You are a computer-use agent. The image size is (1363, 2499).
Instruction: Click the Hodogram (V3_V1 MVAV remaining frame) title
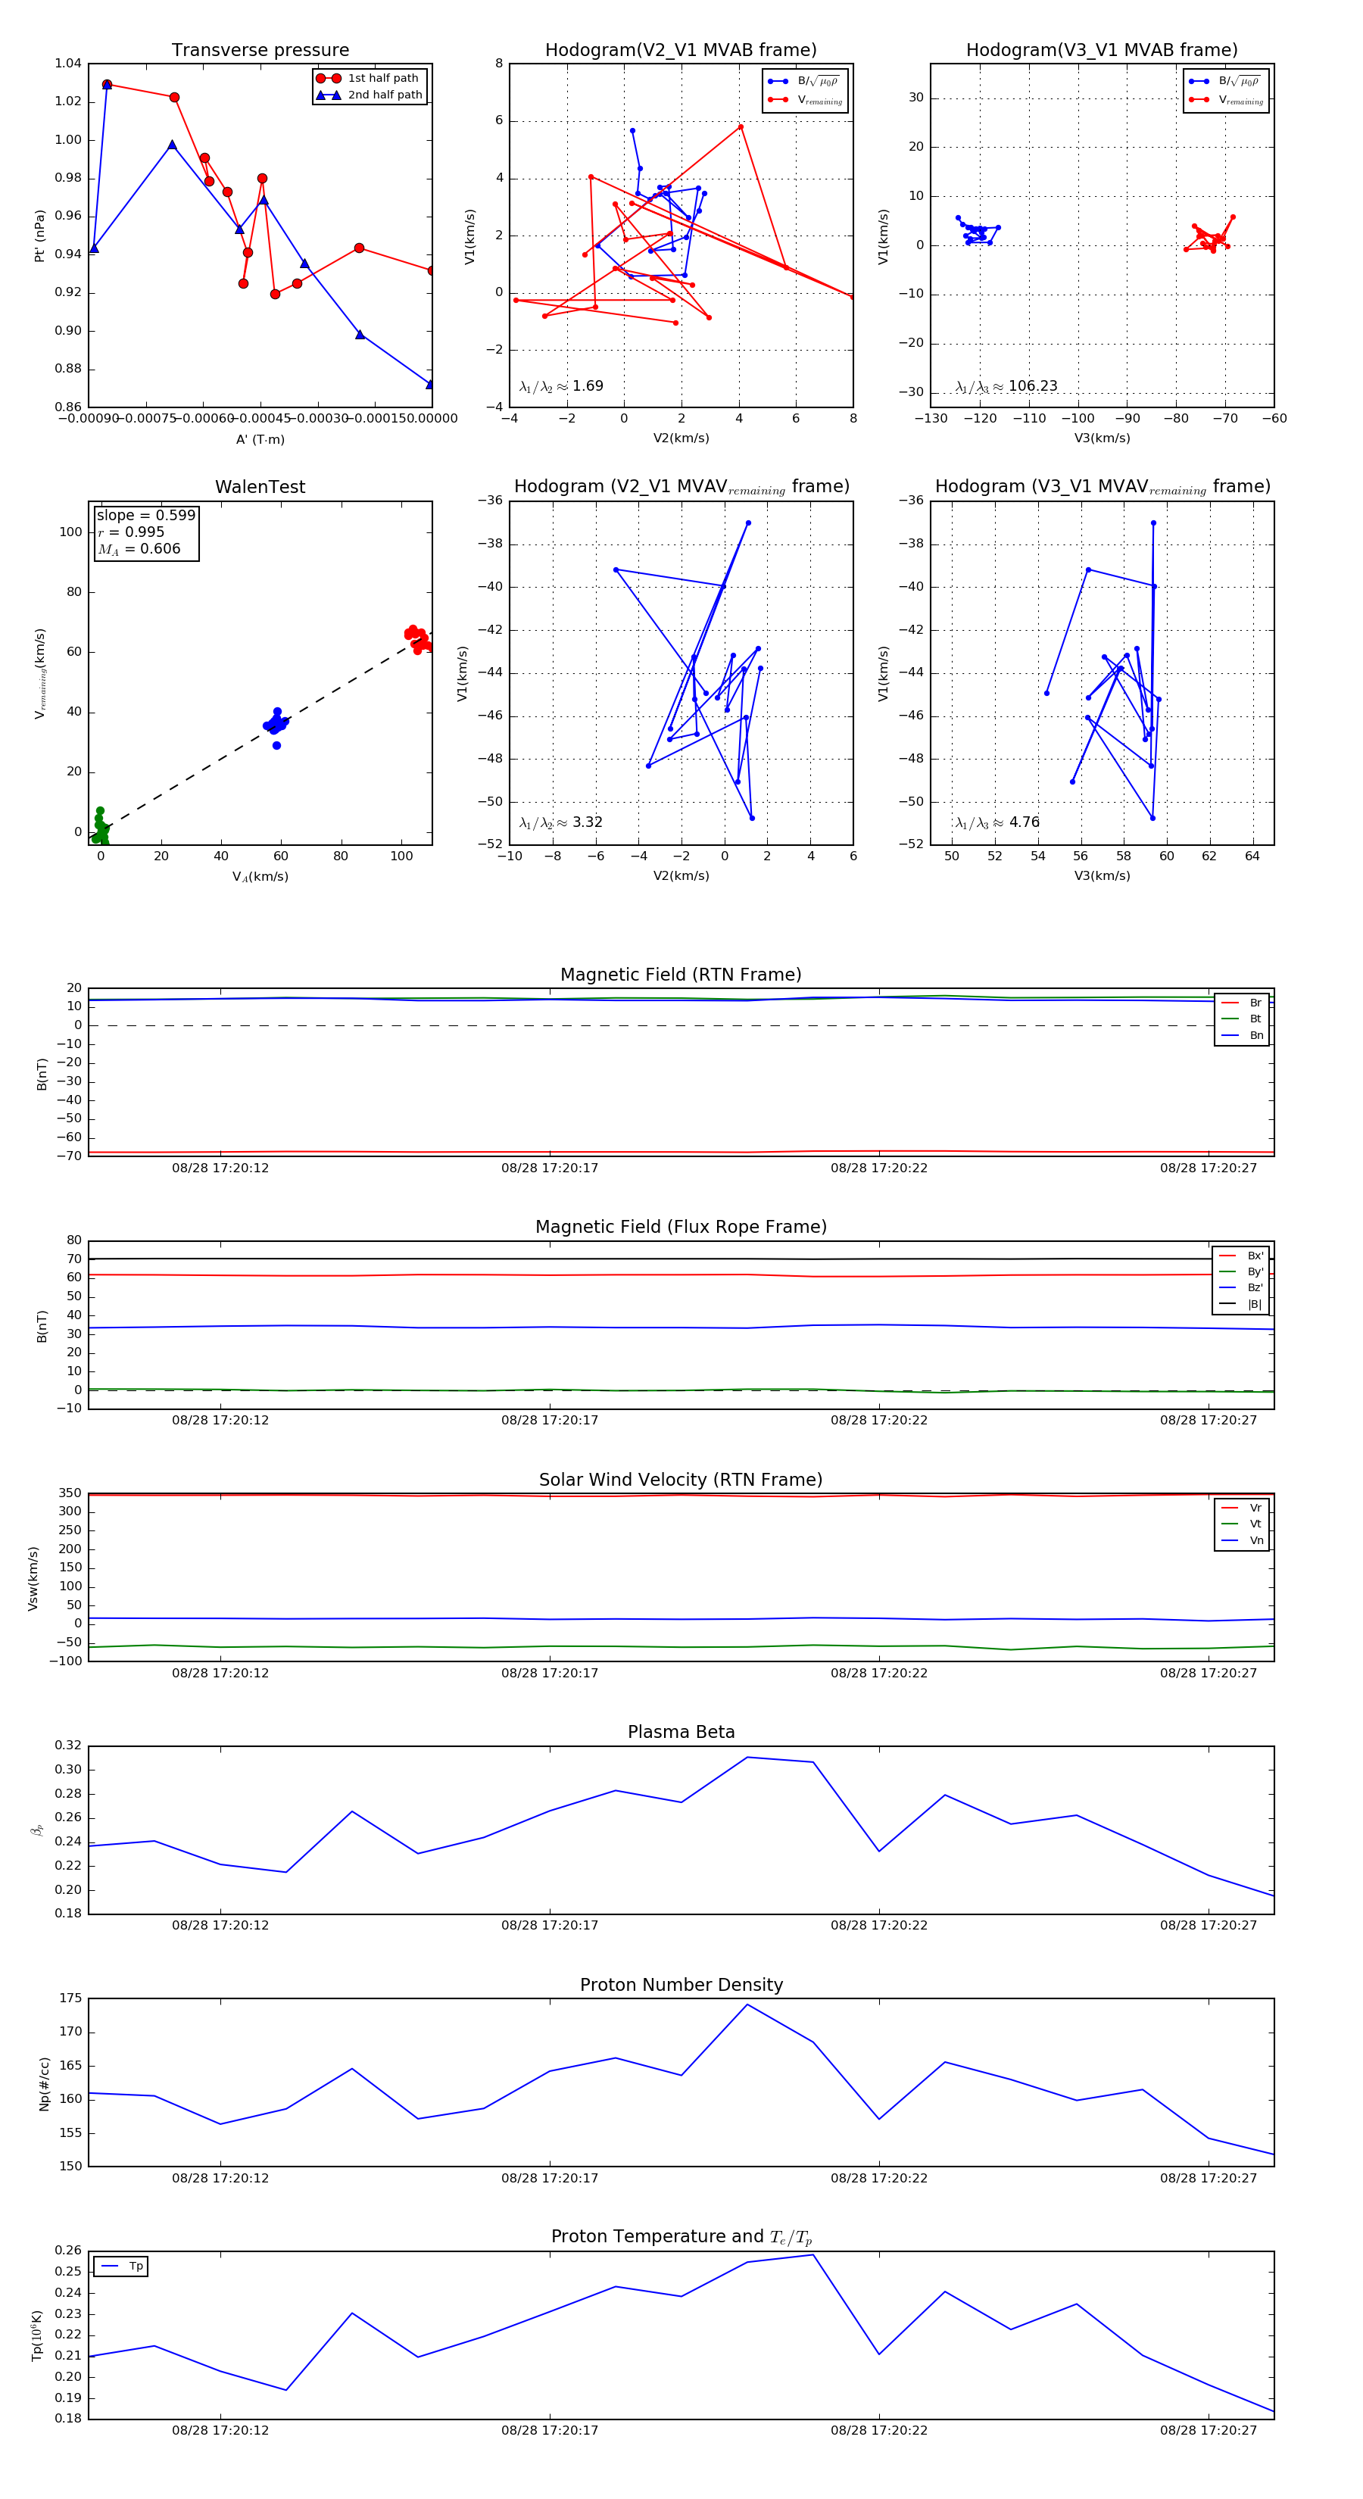tap(1102, 487)
